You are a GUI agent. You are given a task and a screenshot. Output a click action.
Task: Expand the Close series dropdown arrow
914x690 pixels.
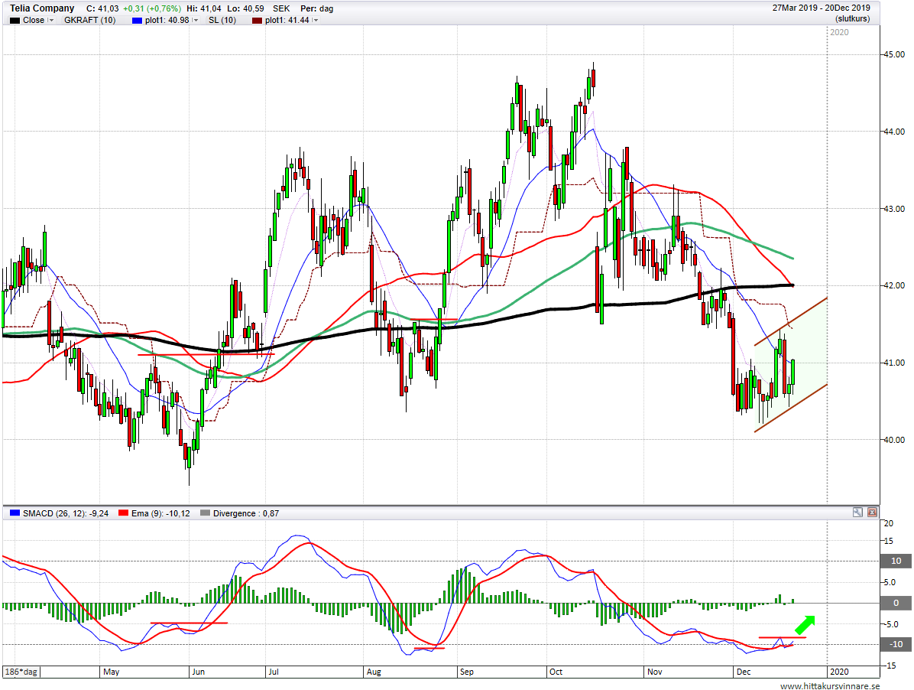51,21
